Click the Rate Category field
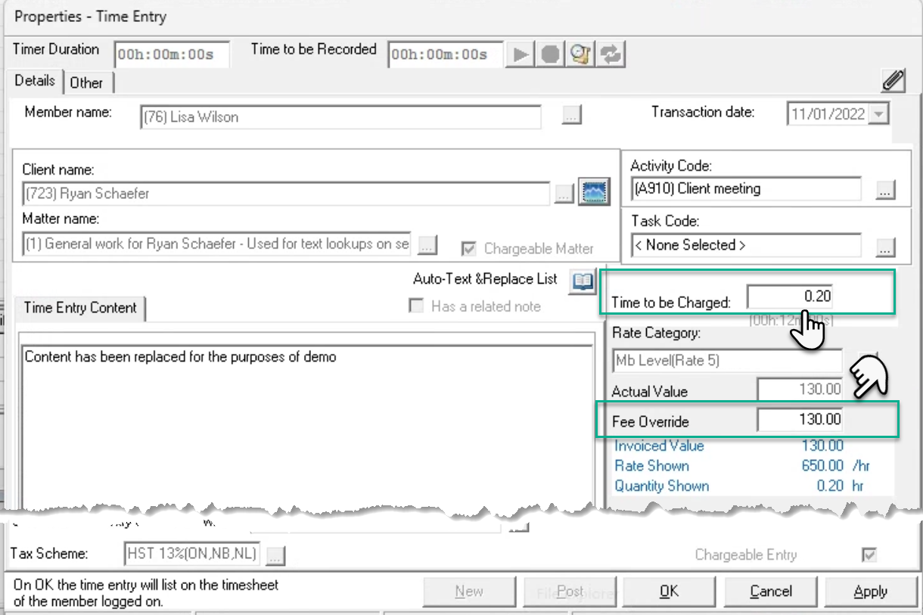This screenshot has height=615, width=923. pos(727,361)
